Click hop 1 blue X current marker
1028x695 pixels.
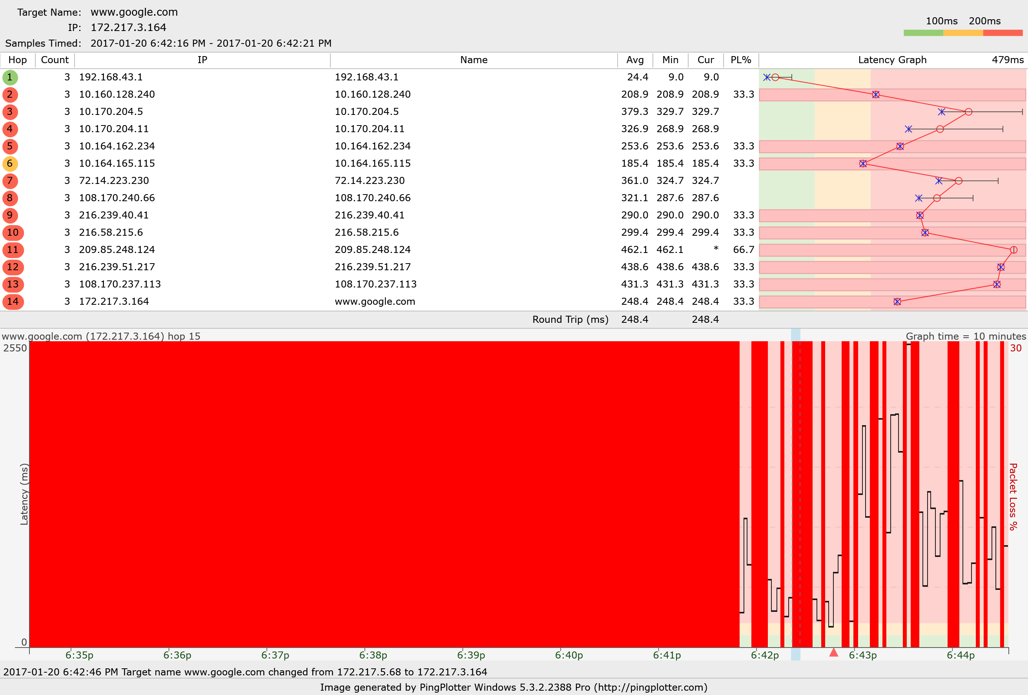[767, 77]
